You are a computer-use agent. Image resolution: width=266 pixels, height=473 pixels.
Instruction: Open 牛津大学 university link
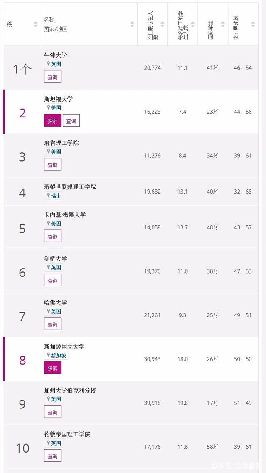[x=56, y=55]
